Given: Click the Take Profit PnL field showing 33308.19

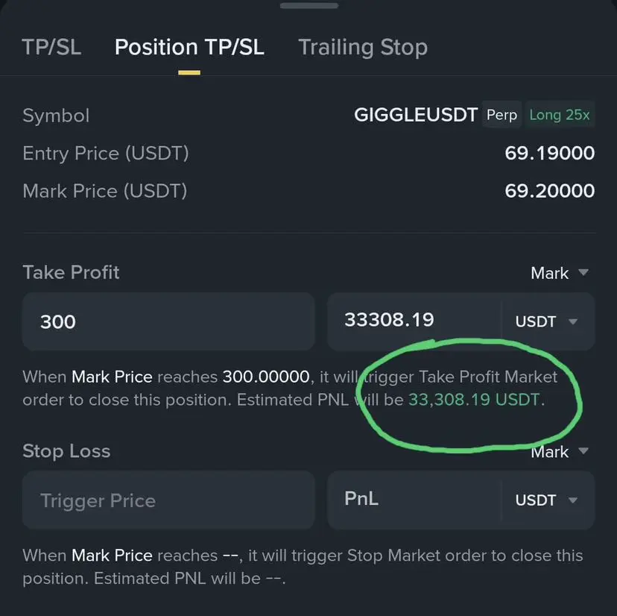Looking at the screenshot, I should point(414,320).
